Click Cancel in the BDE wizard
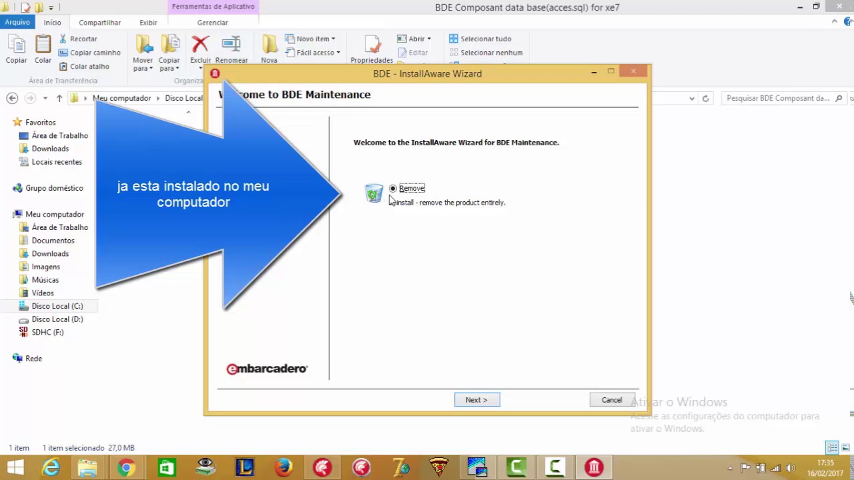The image size is (854, 480). (x=612, y=400)
